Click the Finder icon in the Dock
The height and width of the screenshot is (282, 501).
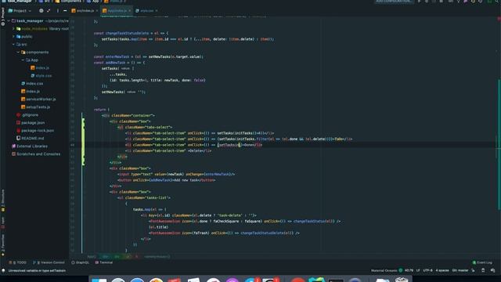pos(99,280)
